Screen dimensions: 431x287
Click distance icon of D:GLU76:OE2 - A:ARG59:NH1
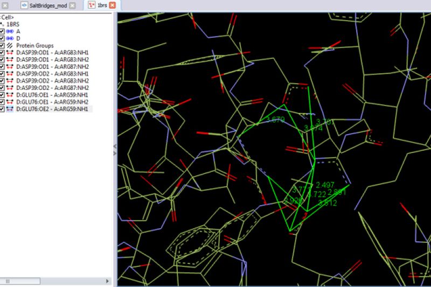[x=10, y=109]
